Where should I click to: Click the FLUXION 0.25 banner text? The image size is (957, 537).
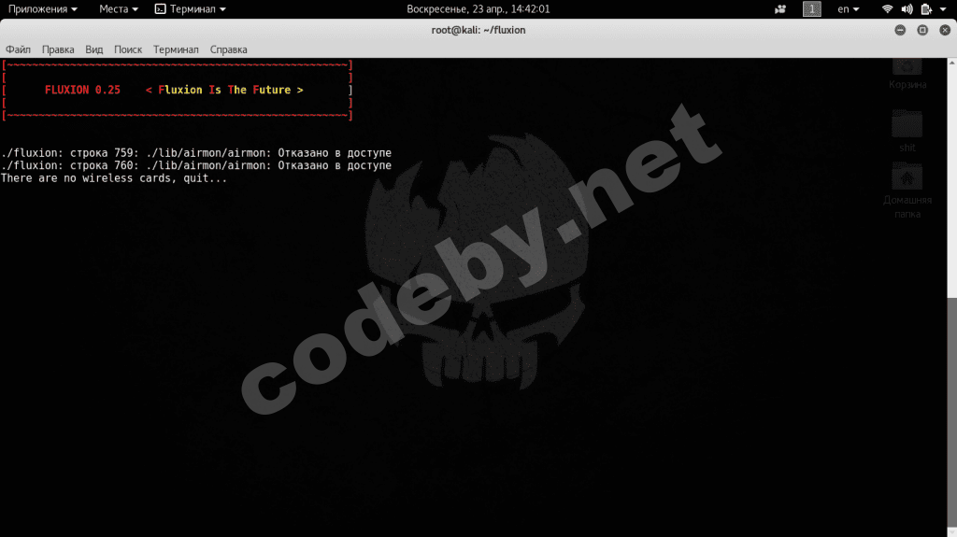(82, 90)
